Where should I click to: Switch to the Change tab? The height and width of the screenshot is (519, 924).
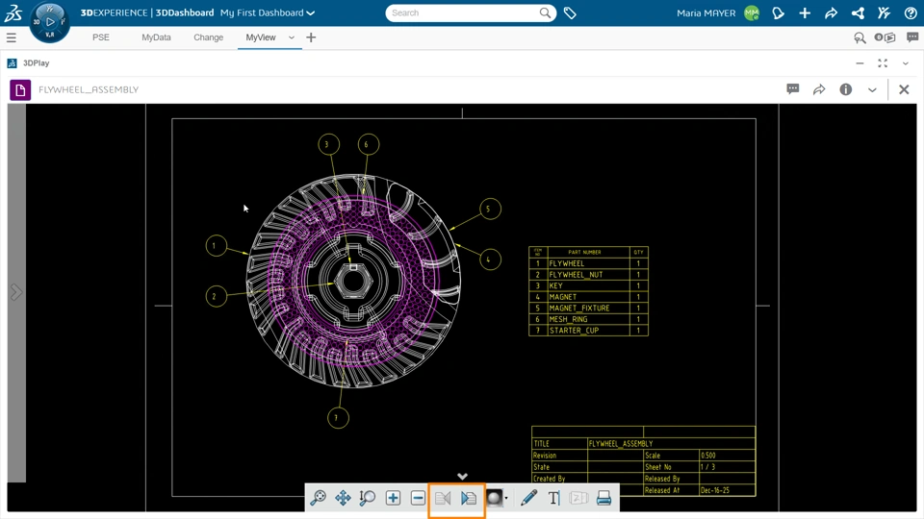209,37
